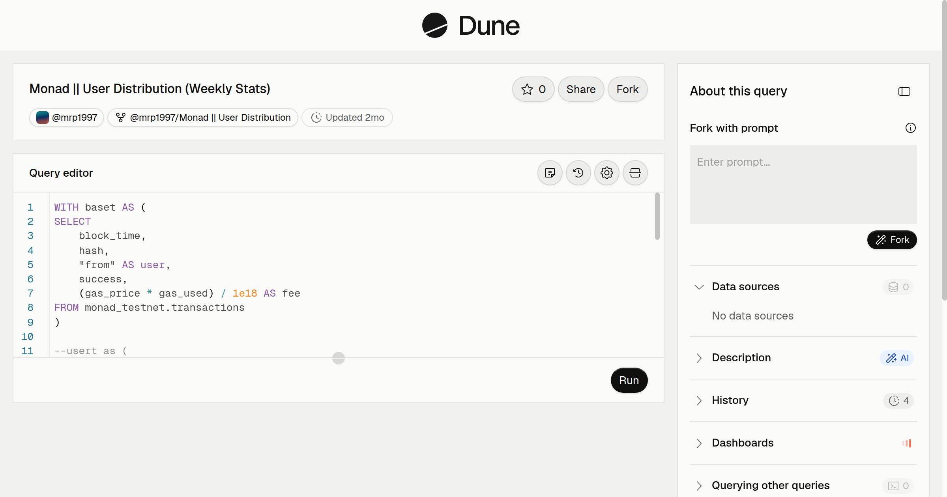Screen dimensions: 947x497
Task: Expand the Querying other queries section
Action: (x=699, y=486)
